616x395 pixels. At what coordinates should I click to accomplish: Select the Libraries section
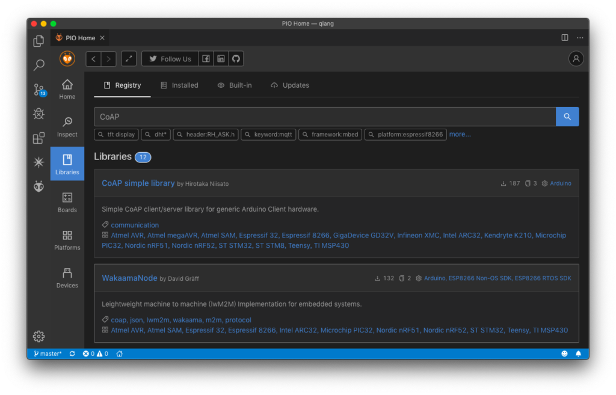(x=67, y=164)
